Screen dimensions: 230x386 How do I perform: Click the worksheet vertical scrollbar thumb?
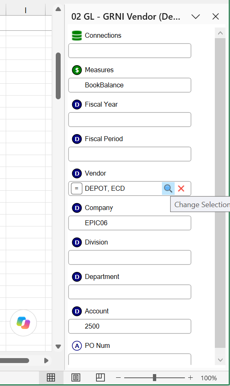58,76
